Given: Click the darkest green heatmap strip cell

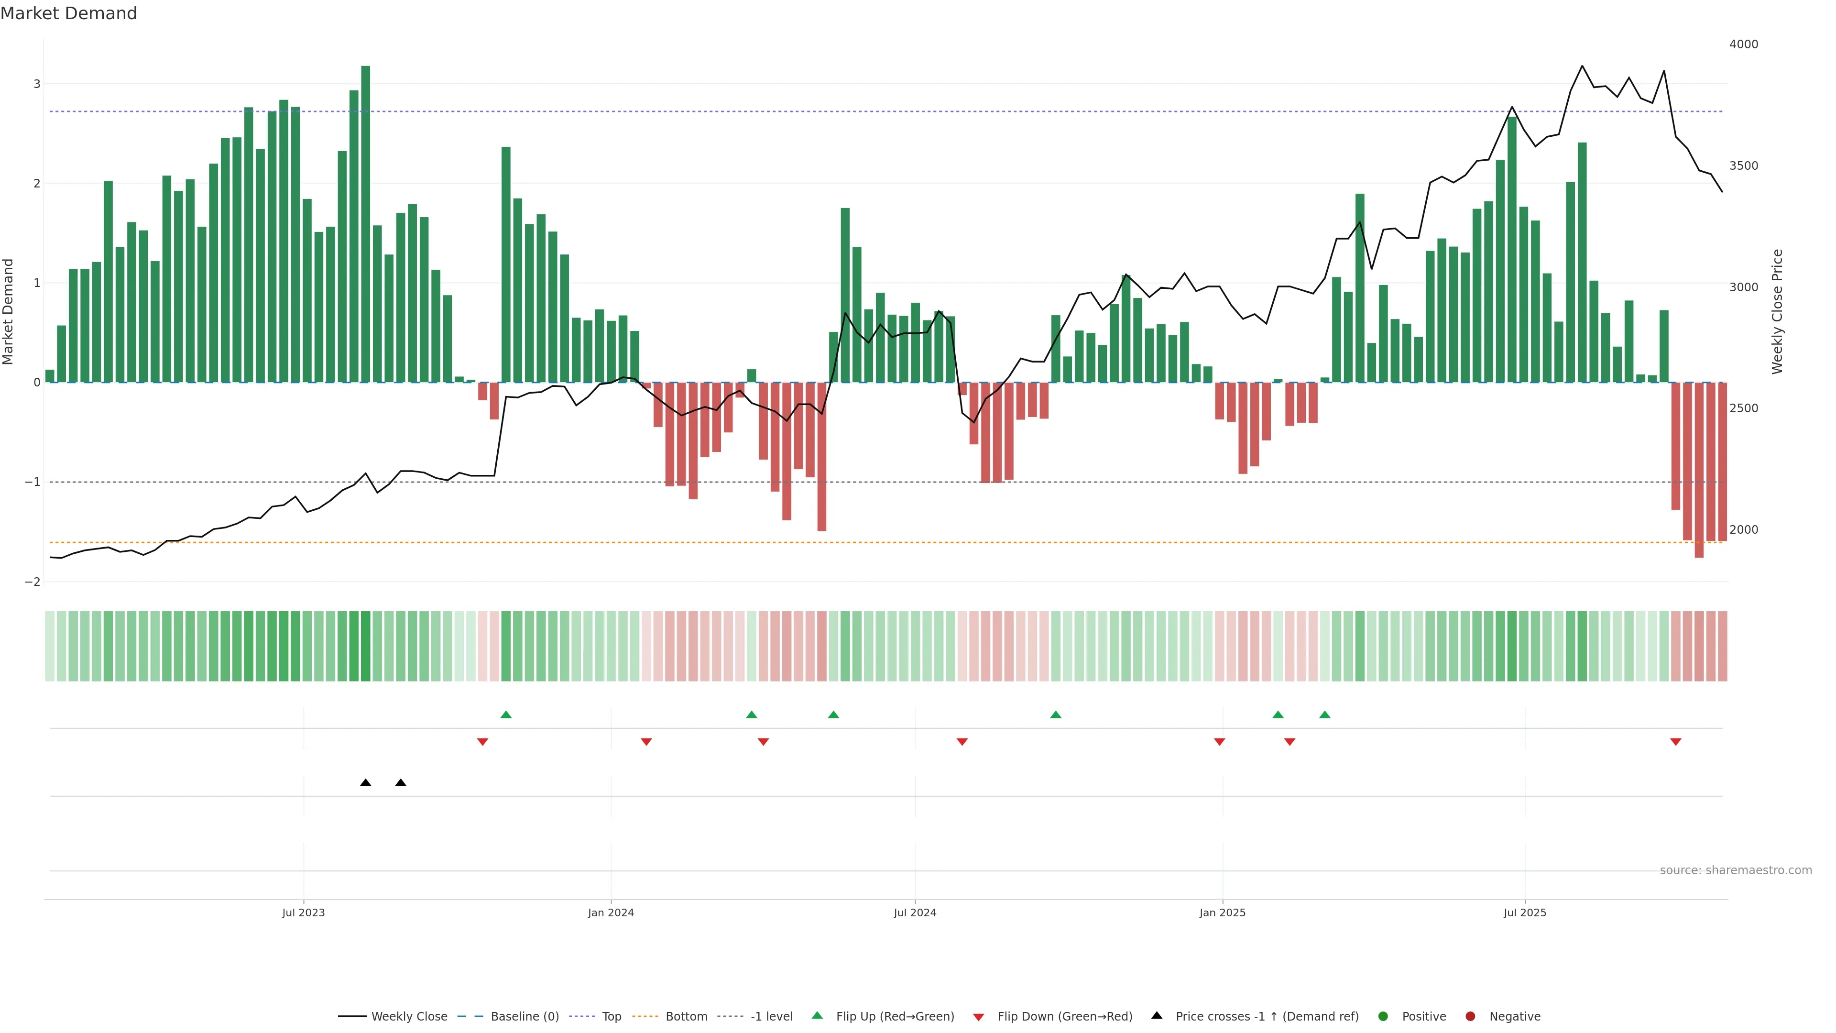Looking at the screenshot, I should (x=366, y=646).
